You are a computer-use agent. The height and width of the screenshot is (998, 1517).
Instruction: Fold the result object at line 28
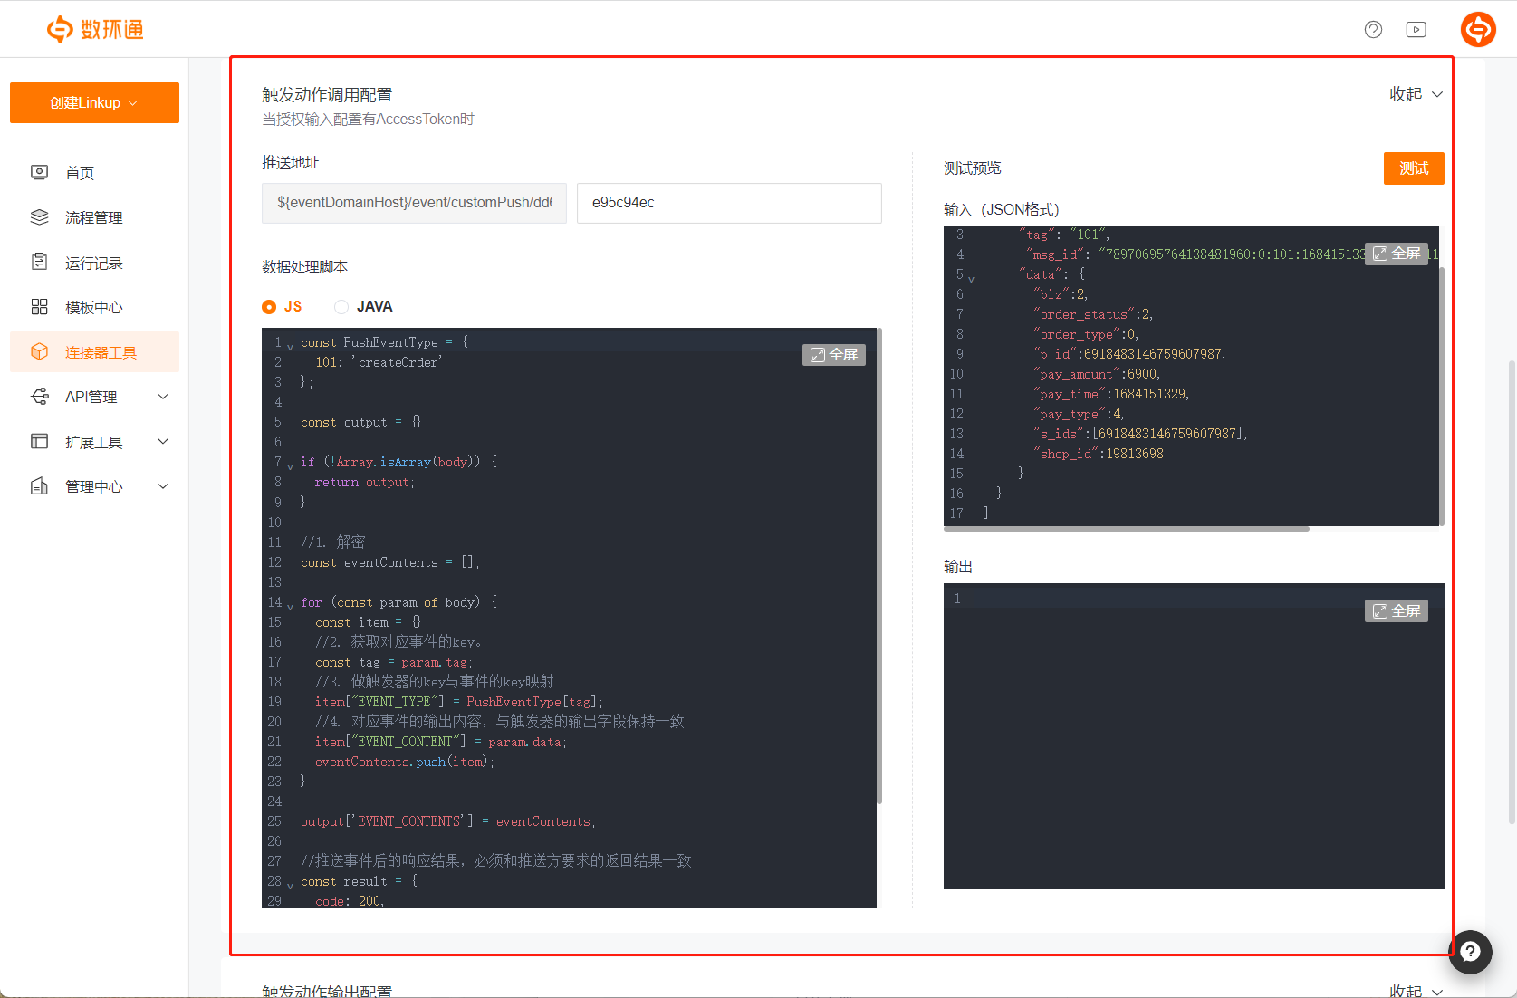[290, 885]
